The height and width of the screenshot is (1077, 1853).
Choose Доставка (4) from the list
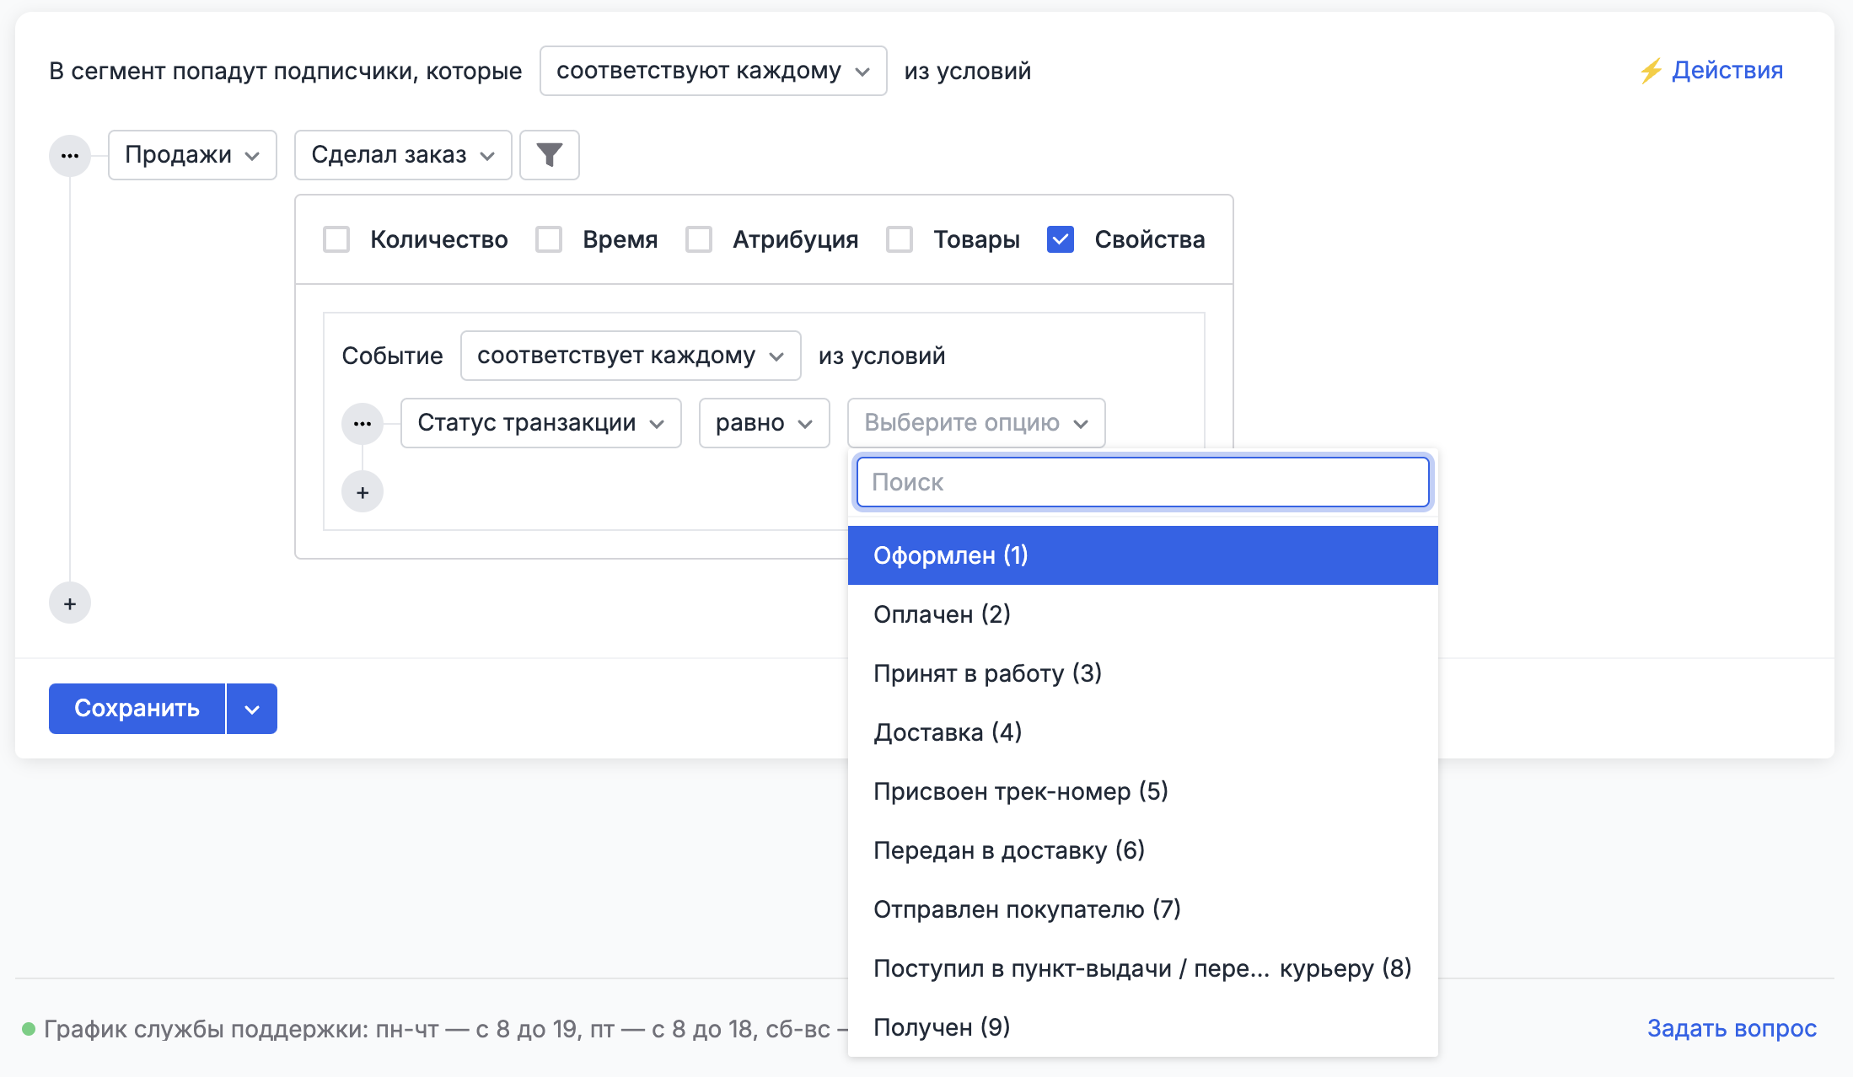[948, 732]
